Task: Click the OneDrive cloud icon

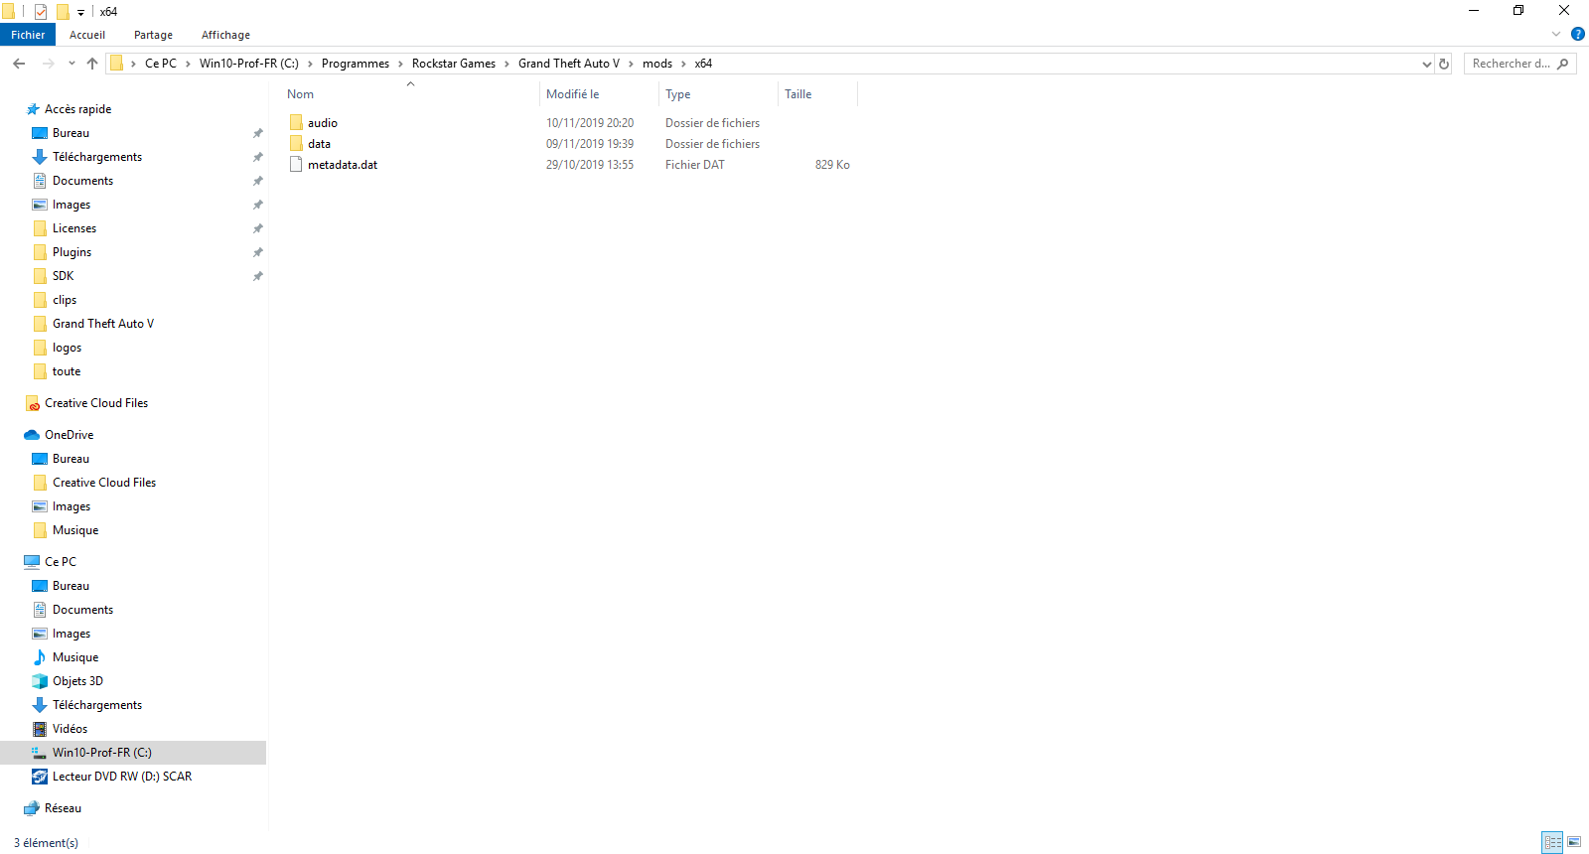Action: 32,435
